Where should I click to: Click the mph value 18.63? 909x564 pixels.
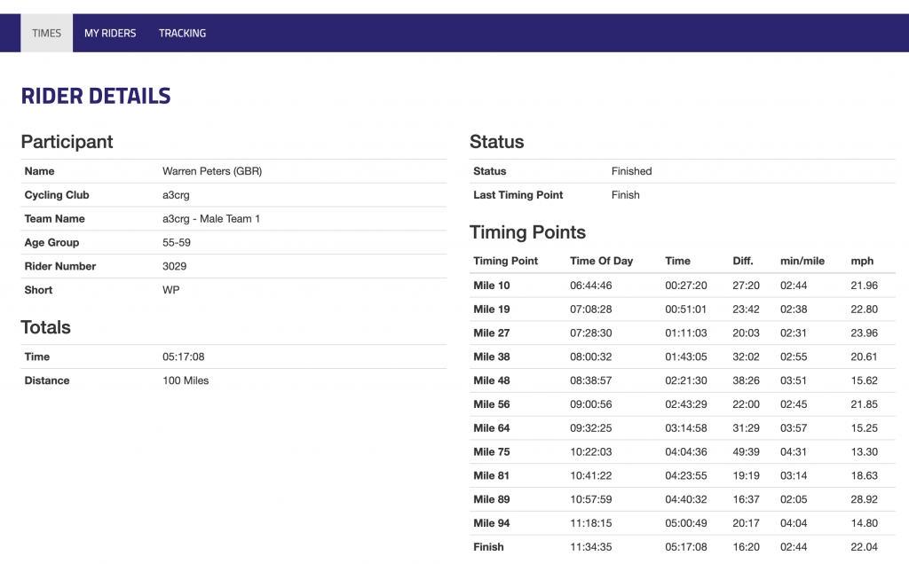[865, 474]
